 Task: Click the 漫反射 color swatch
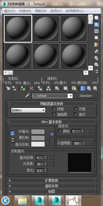coord(38,138)
